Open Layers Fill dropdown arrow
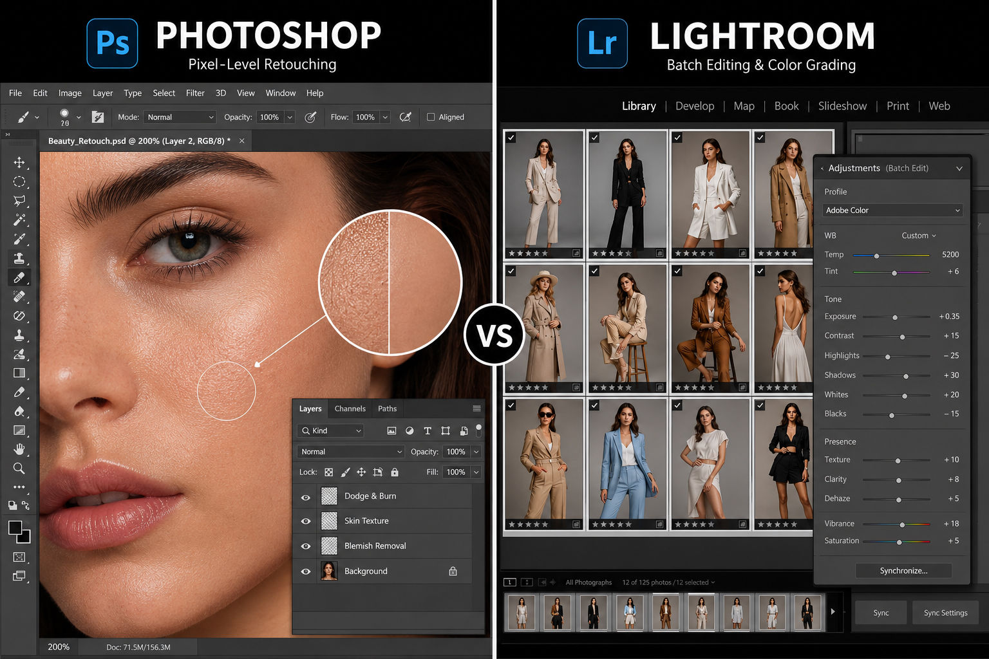Image resolution: width=989 pixels, height=659 pixels. click(476, 472)
